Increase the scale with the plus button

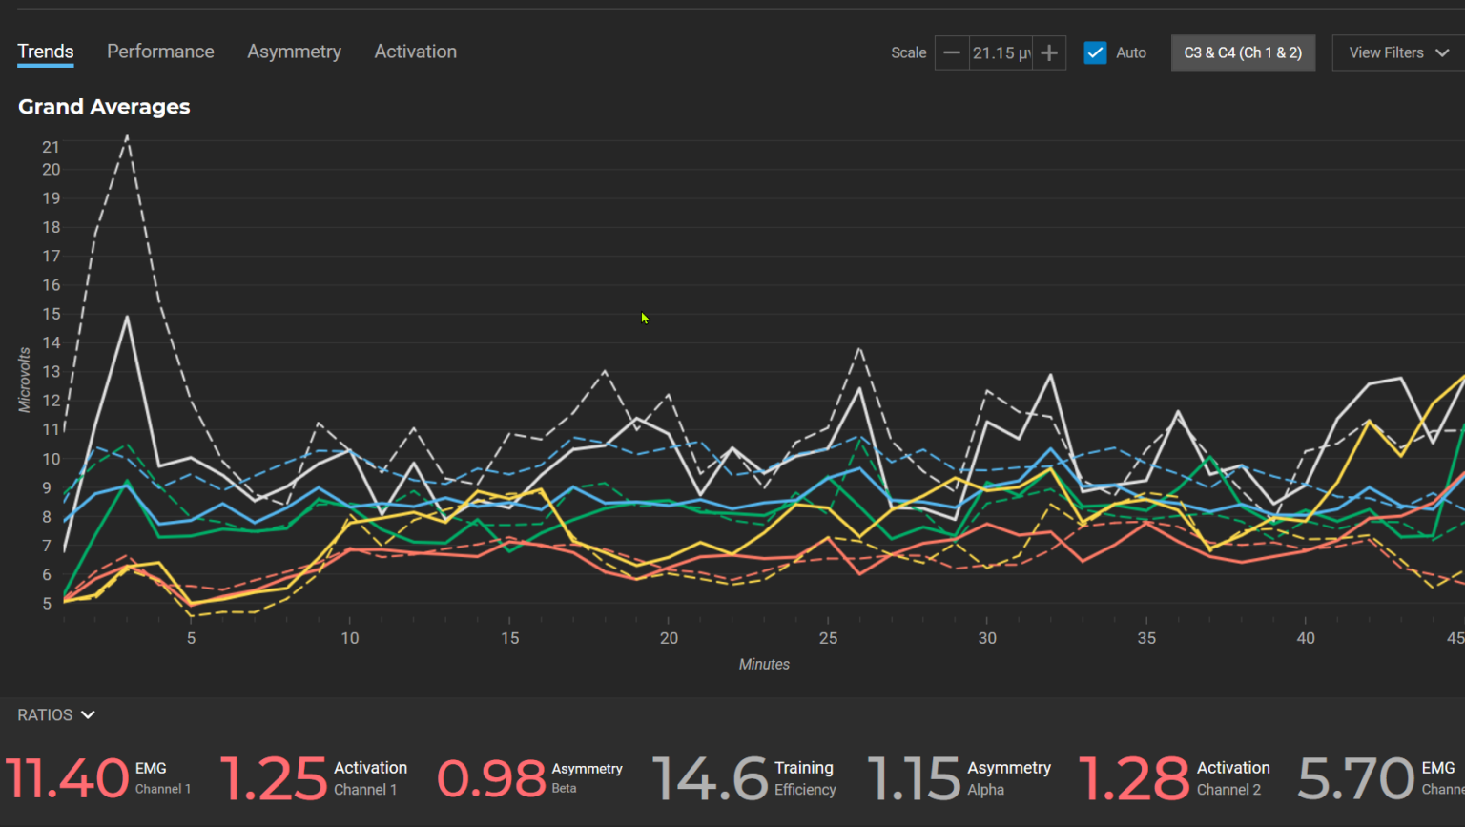[1049, 53]
